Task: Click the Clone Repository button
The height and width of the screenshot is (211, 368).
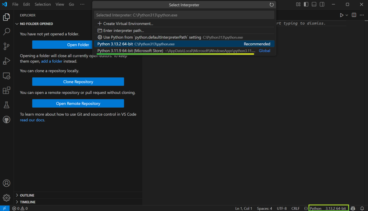Action: [x=78, y=82]
